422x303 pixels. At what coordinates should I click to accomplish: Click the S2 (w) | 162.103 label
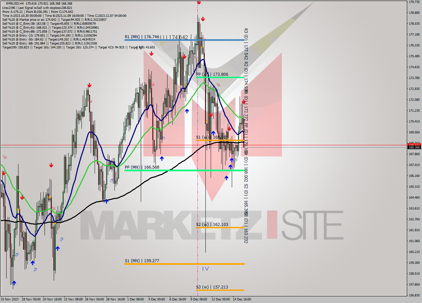click(212, 225)
